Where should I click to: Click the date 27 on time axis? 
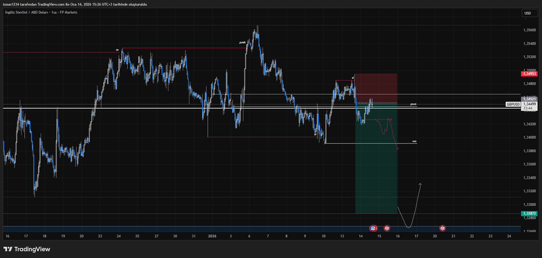click(x=156, y=236)
